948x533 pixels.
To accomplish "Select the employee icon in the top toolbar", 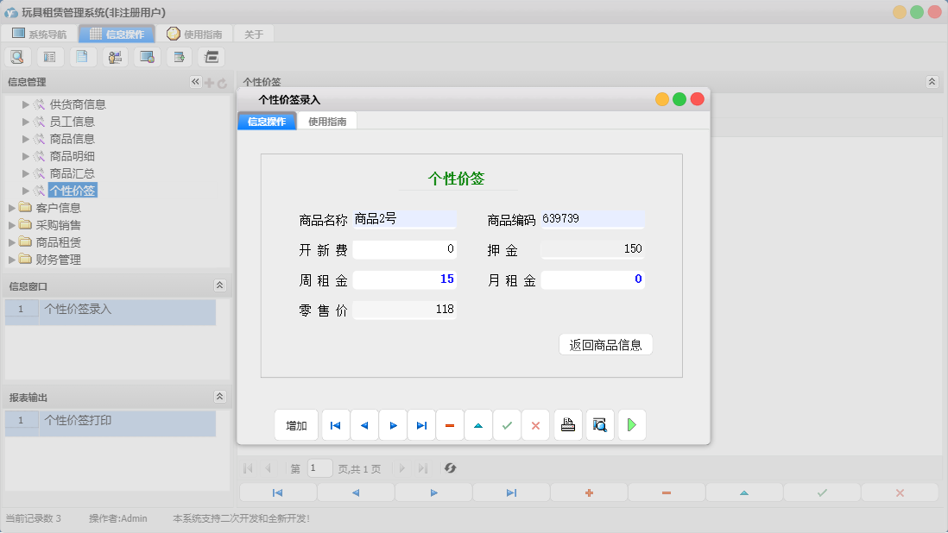I will coord(115,56).
